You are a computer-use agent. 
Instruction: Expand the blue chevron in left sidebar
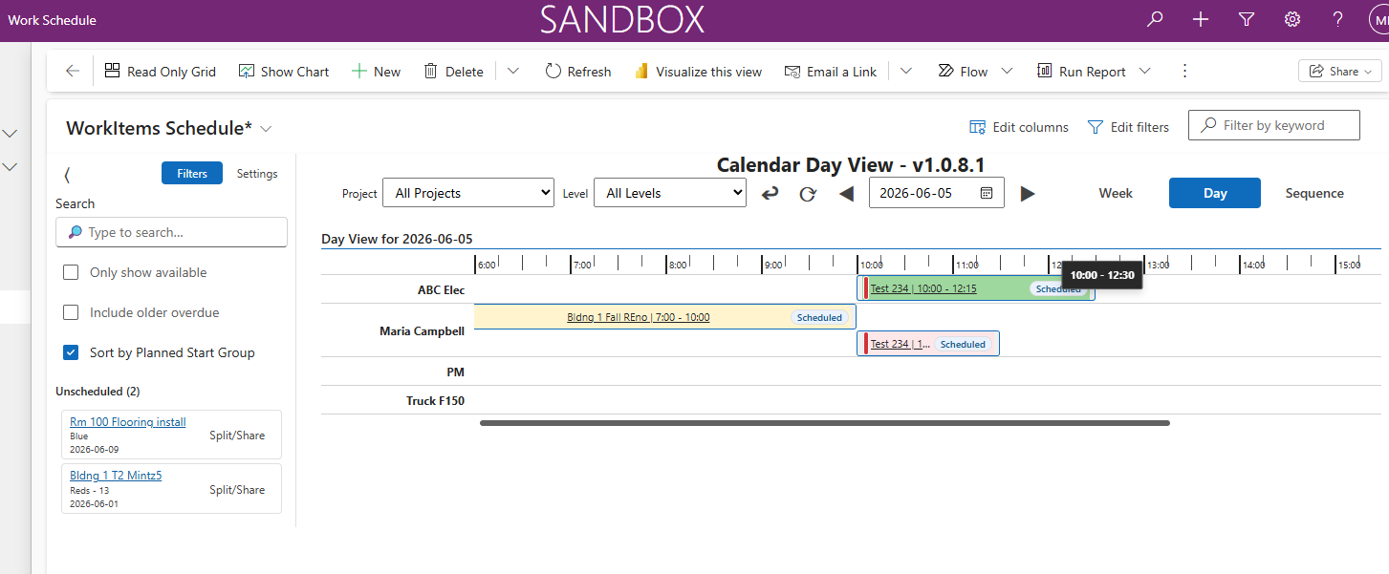(x=11, y=166)
